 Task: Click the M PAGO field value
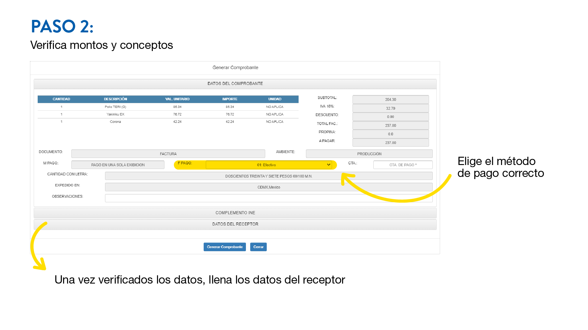tap(118, 165)
